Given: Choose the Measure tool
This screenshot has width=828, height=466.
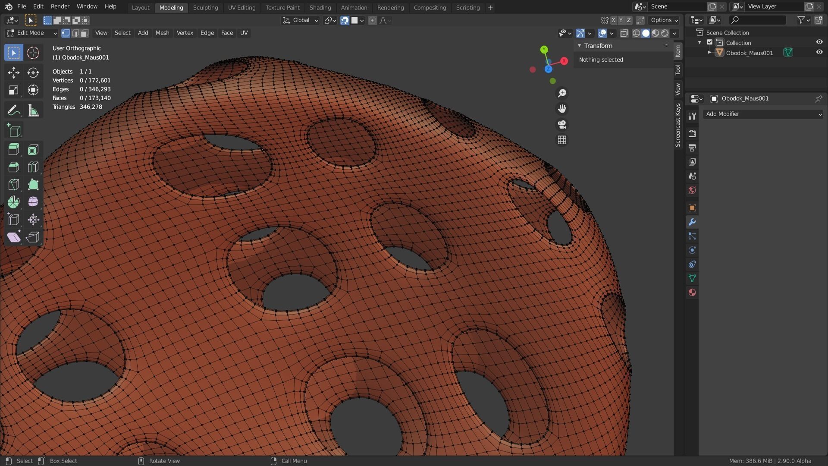Looking at the screenshot, I should 33,110.
